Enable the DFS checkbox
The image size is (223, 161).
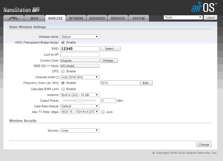click(x=63, y=71)
